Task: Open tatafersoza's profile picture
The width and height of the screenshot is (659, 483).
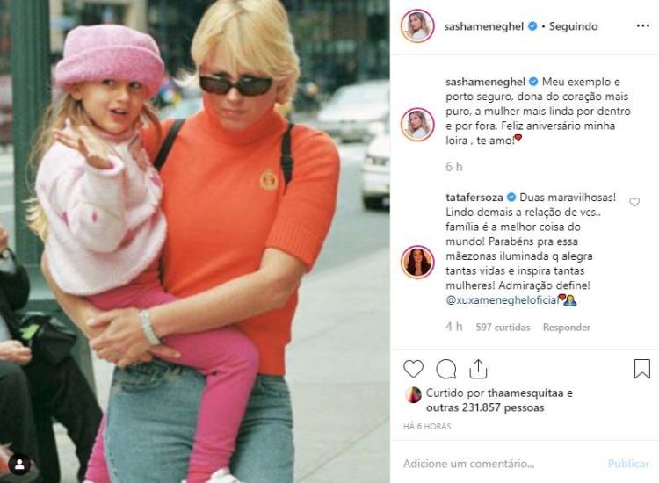Action: point(417,262)
